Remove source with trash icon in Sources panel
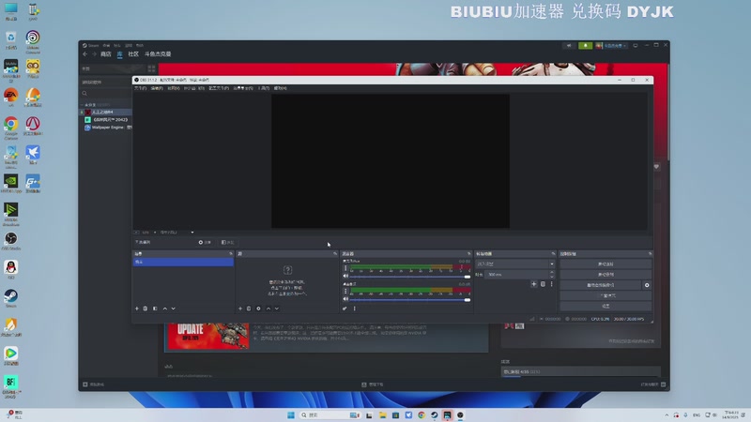 249,309
